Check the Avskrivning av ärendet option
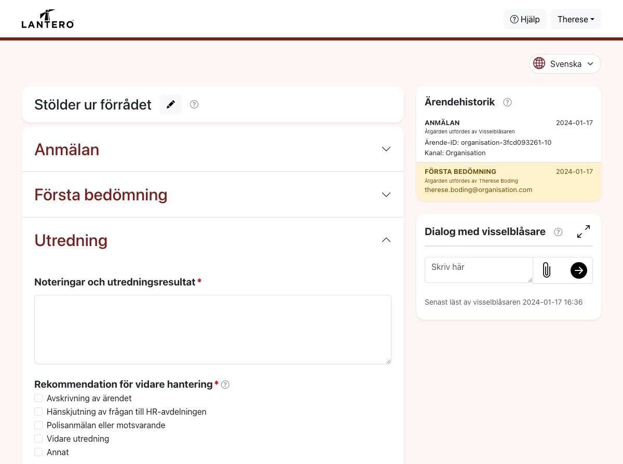The width and height of the screenshot is (623, 464). pos(38,398)
